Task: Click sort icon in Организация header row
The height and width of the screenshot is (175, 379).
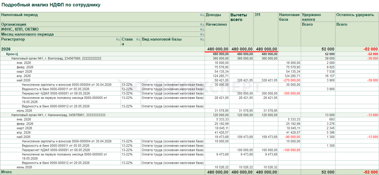Action: 202,24
